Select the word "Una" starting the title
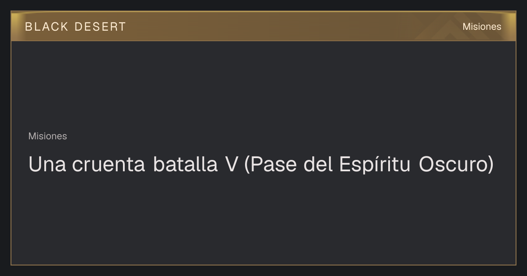The image size is (527, 276). 47,165
